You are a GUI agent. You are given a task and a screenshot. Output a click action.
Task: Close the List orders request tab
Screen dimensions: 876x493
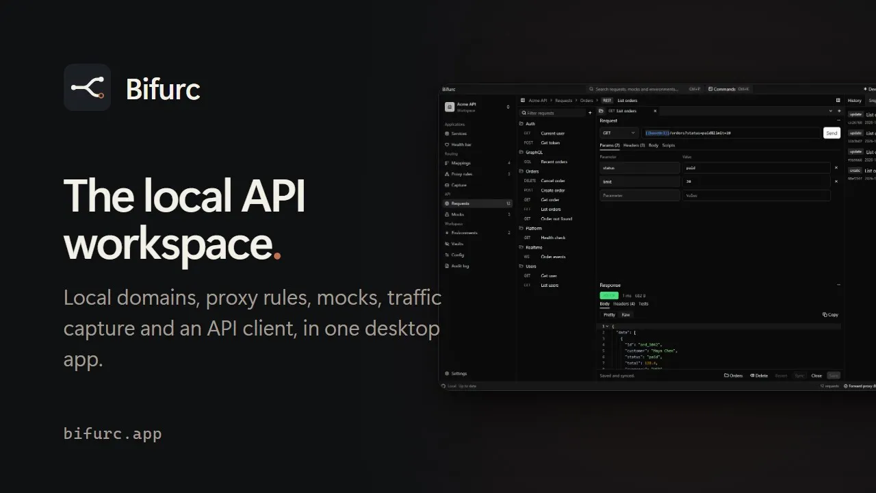click(655, 111)
